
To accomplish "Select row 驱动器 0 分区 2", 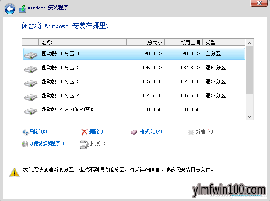I will pos(134,68).
